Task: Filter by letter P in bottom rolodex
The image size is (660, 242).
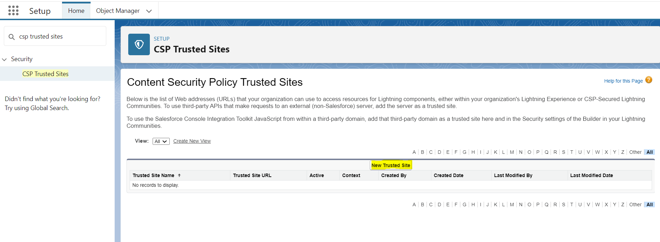Action: pos(538,205)
